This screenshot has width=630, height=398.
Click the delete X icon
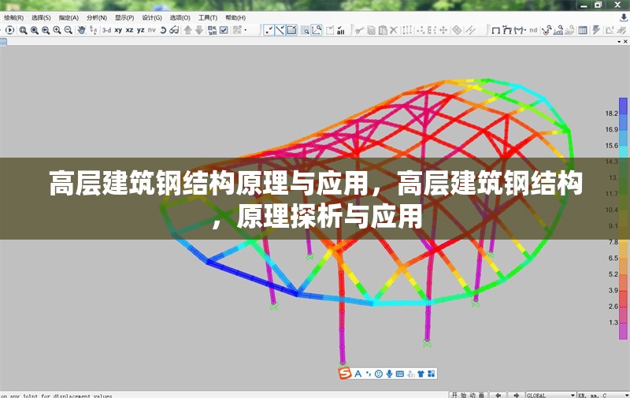pyautogui.click(x=393, y=30)
